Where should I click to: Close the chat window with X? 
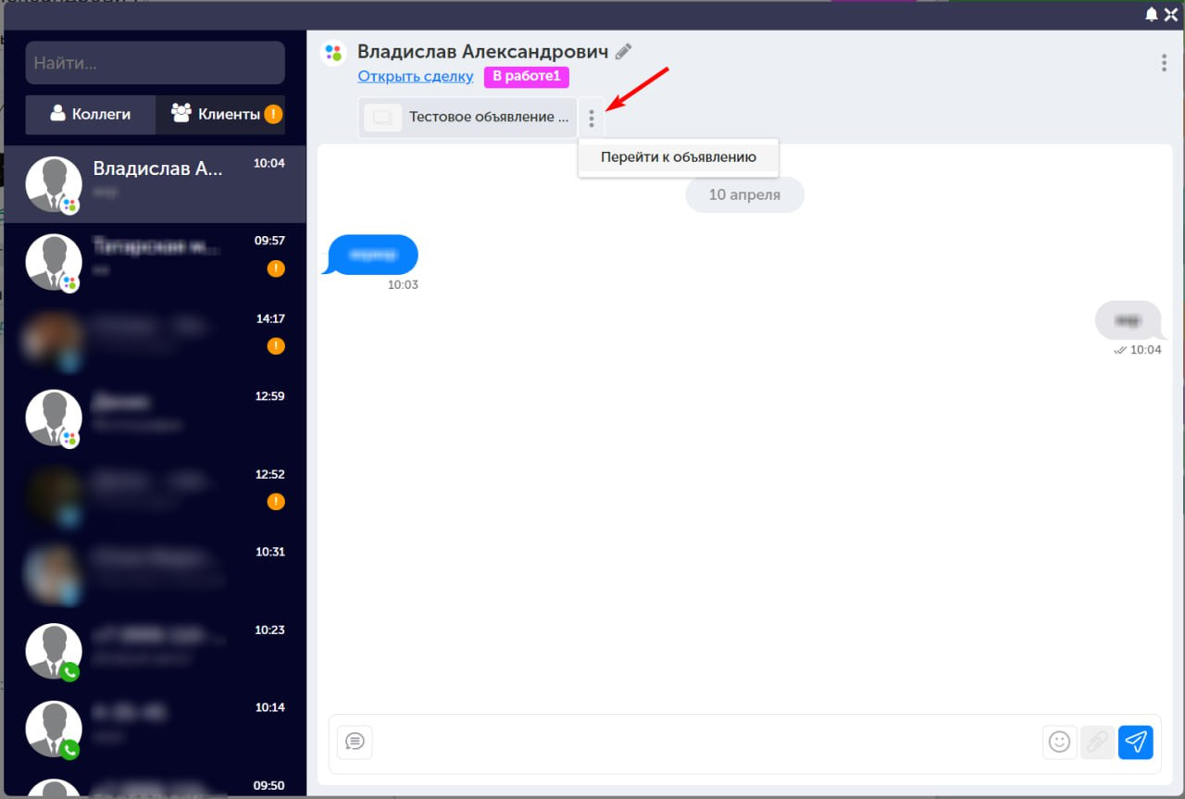tap(1171, 14)
